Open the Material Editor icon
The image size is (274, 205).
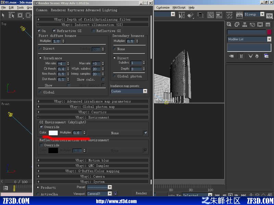(x=229, y=15)
